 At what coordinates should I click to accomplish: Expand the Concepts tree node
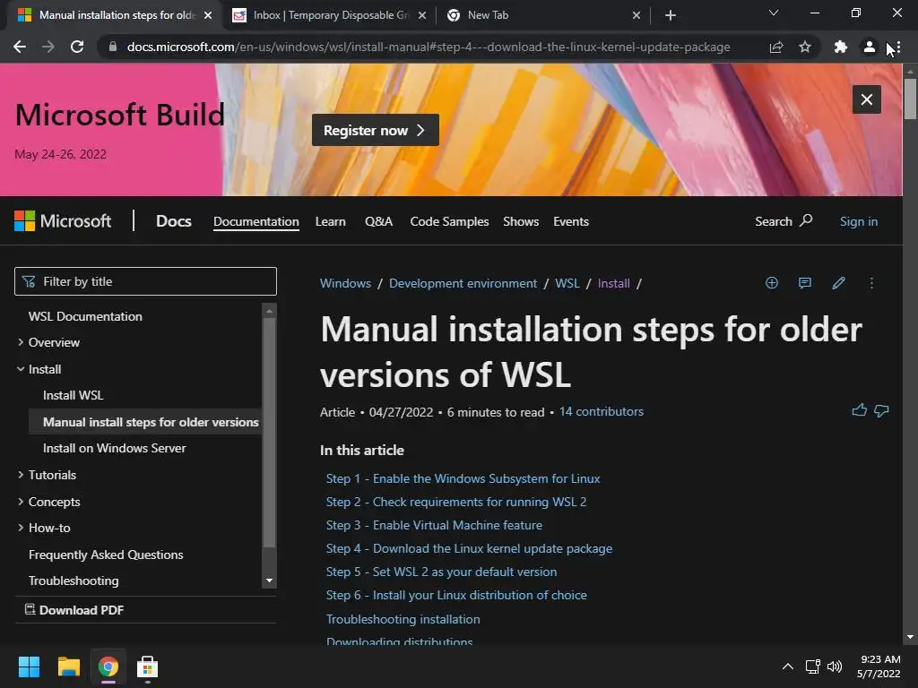pyautogui.click(x=21, y=502)
